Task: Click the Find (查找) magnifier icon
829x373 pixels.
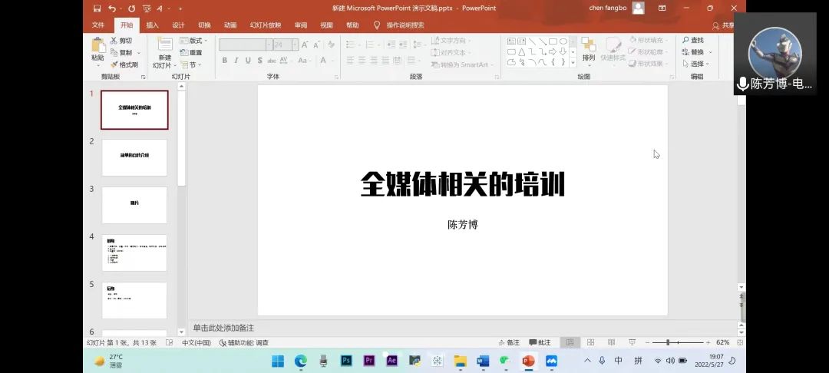Action: (685, 41)
